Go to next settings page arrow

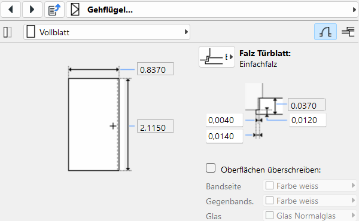32,10
